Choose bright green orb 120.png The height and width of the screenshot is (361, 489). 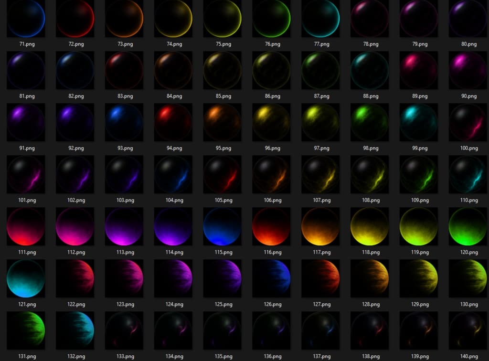point(468,226)
